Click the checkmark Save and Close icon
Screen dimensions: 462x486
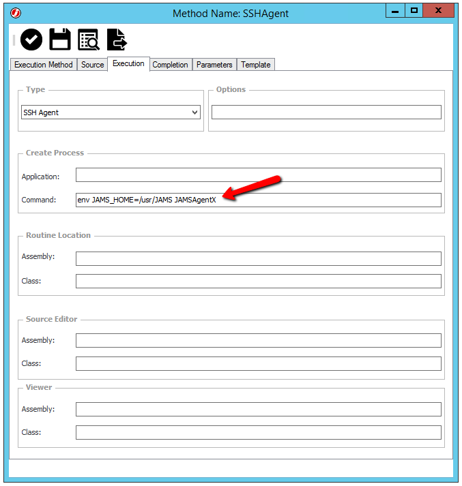[x=31, y=40]
